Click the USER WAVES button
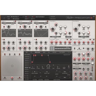96x96 pixels. pyautogui.click(x=53, y=19)
